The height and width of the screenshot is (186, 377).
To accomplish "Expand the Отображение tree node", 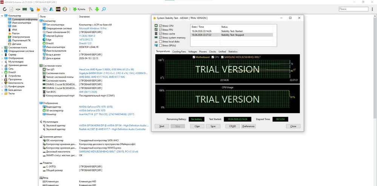I will pos(2,58).
